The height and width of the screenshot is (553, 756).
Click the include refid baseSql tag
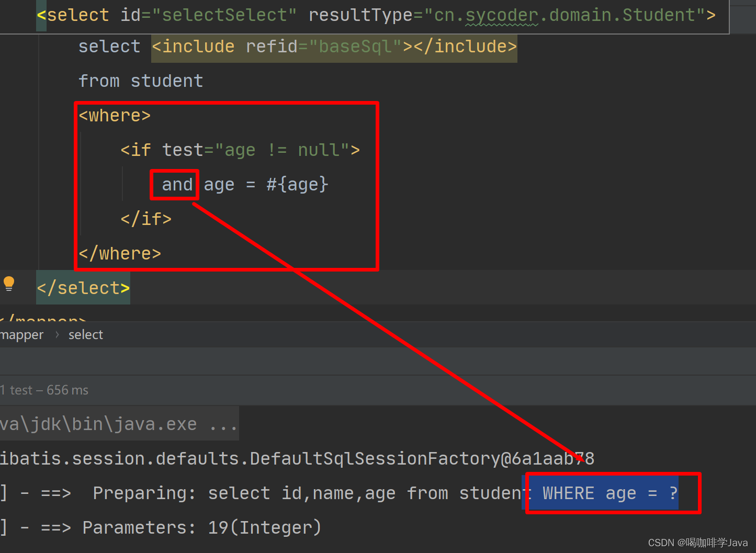(x=334, y=47)
